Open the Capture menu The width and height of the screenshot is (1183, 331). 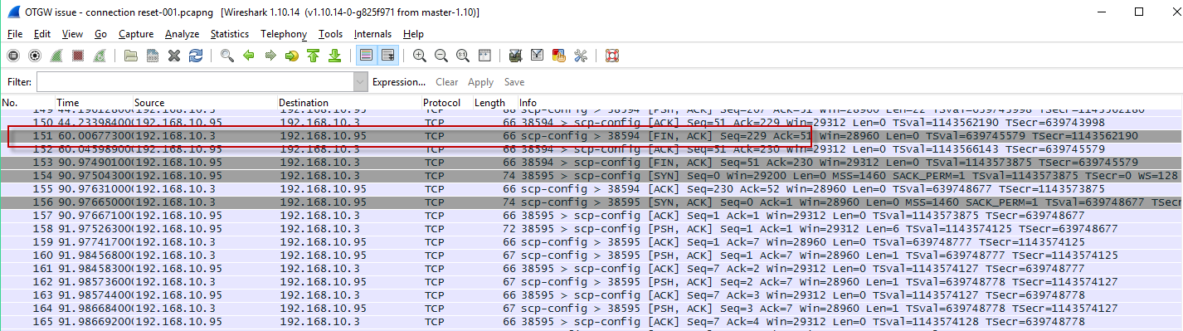136,34
